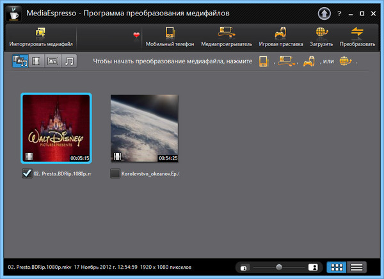Click the film strip icon on Presto thumbnail

coord(29,157)
